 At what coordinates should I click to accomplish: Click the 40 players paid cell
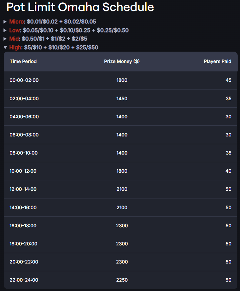[228, 171]
